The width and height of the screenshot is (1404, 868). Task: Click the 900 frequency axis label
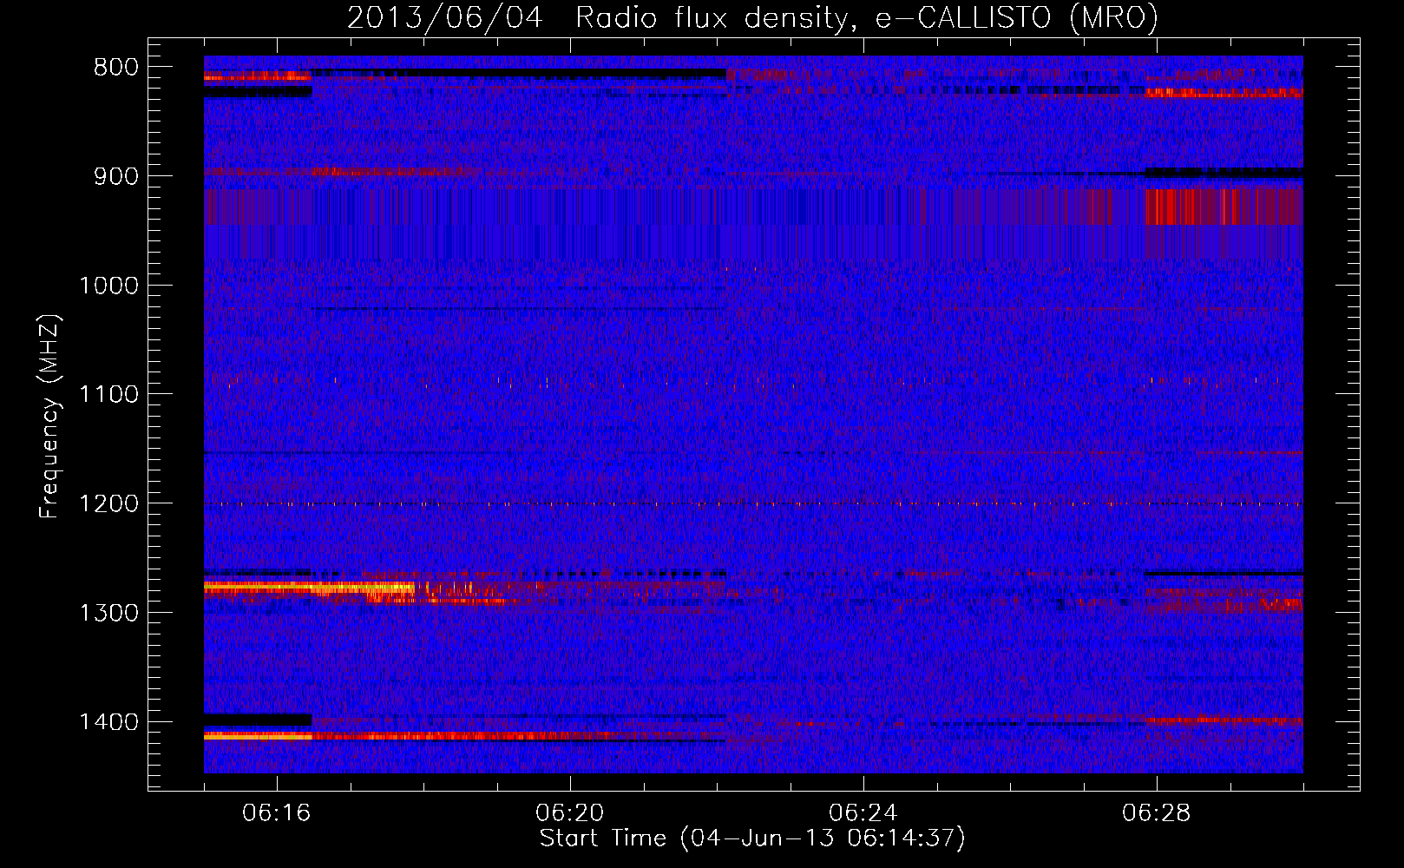(115, 177)
